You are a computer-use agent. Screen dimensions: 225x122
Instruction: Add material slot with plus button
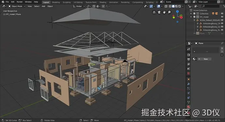[x=222, y=48]
